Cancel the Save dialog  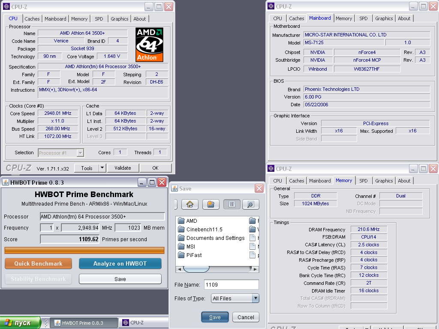pyautogui.click(x=246, y=317)
